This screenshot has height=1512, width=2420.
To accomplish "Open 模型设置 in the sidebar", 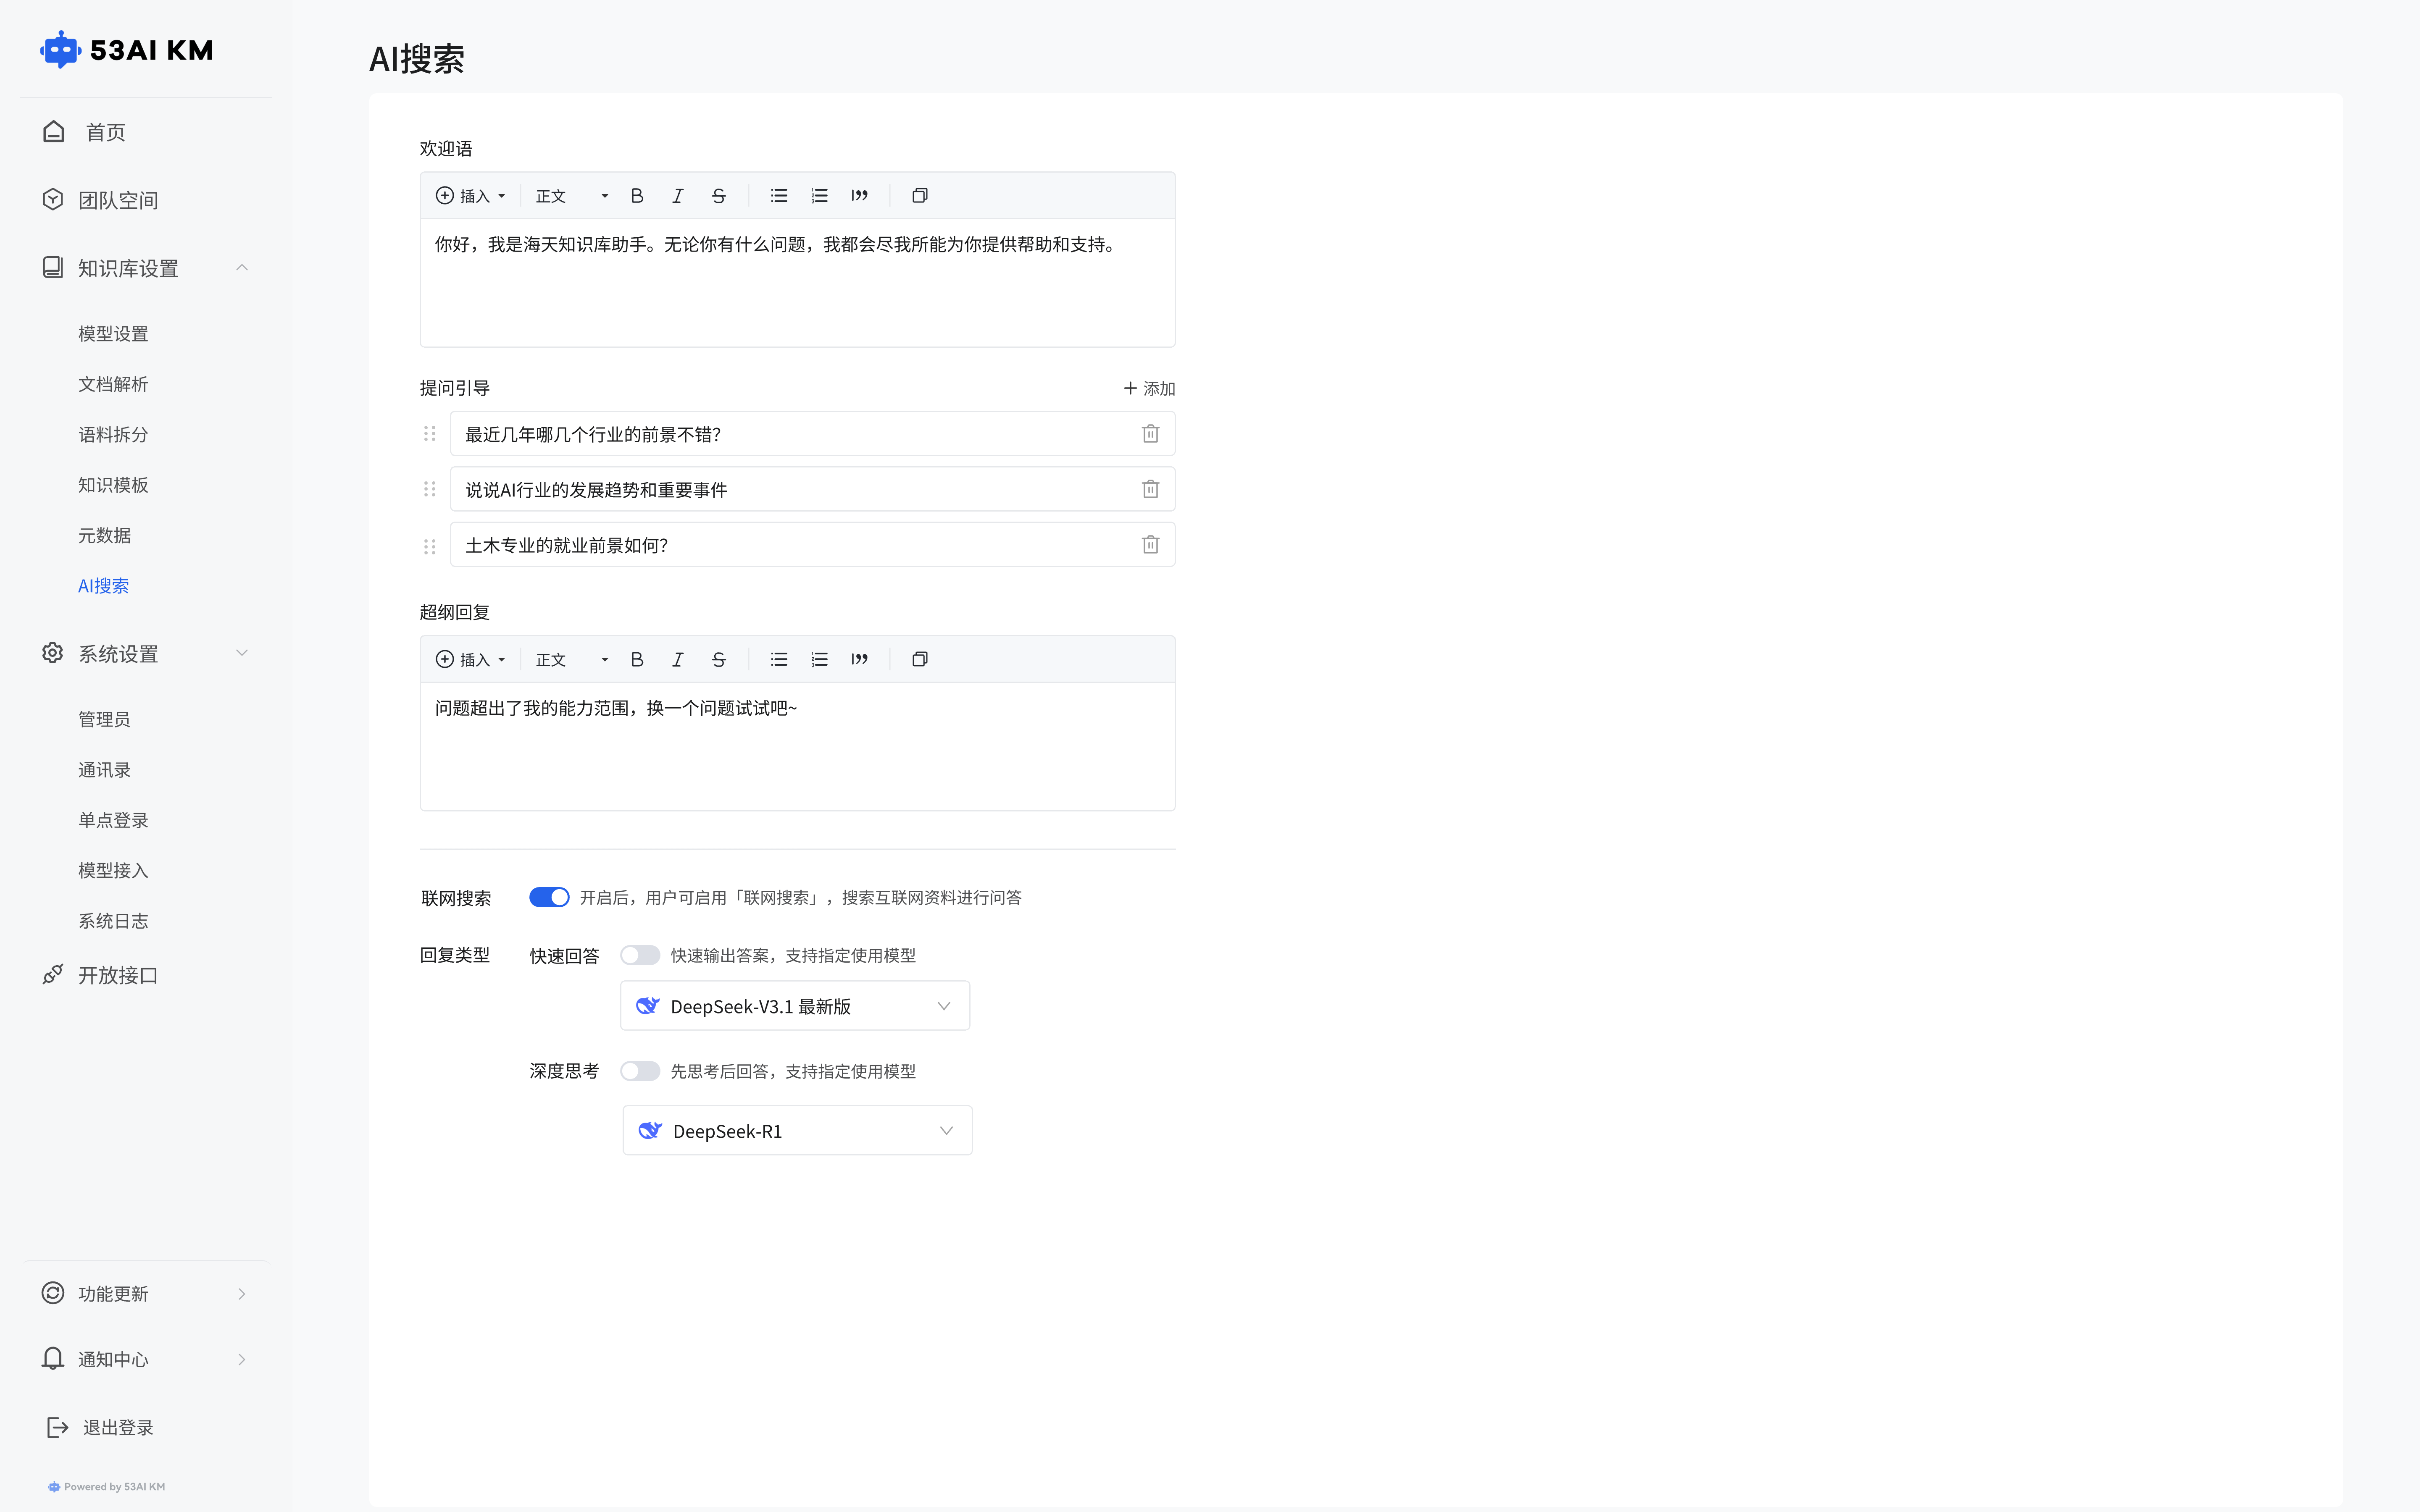I will coord(113,334).
